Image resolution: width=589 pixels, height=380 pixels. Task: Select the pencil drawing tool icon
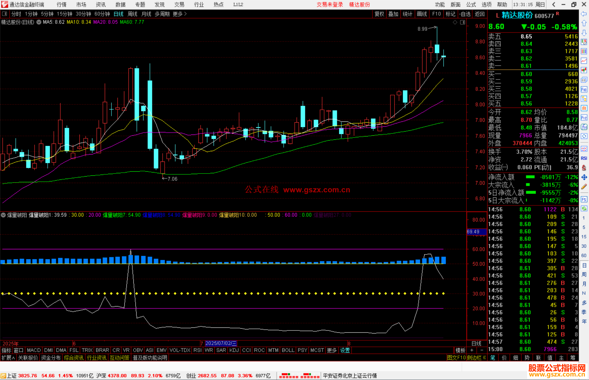tap(584, 187)
